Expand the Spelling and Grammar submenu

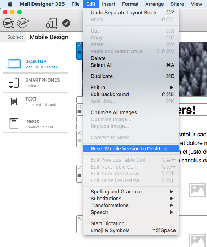click(131, 192)
